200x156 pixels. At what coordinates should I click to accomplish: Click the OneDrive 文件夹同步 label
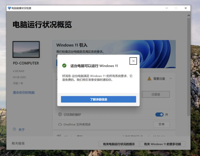[x=77, y=124]
